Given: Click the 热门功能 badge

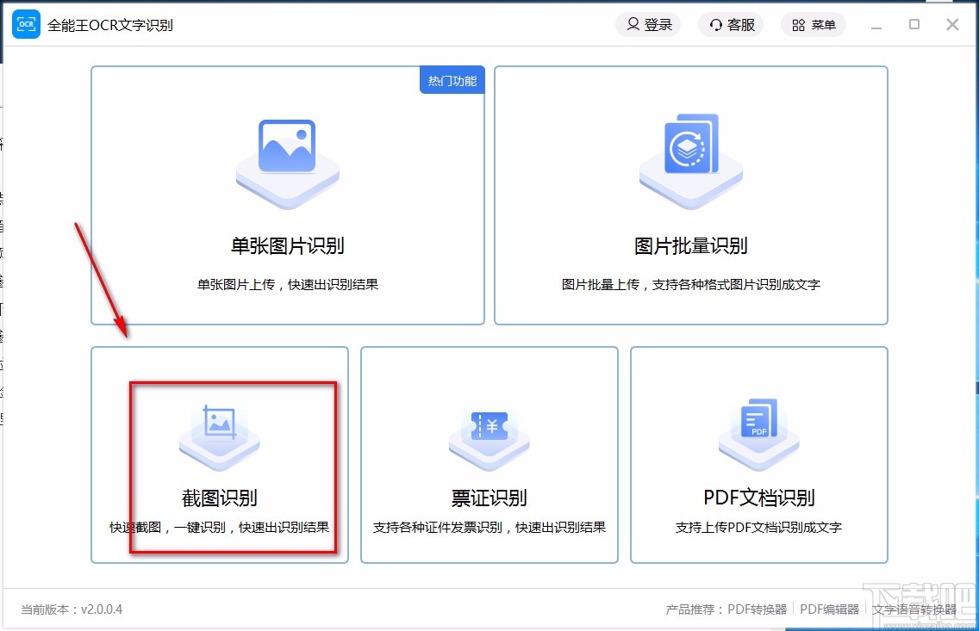Looking at the screenshot, I should (x=452, y=79).
